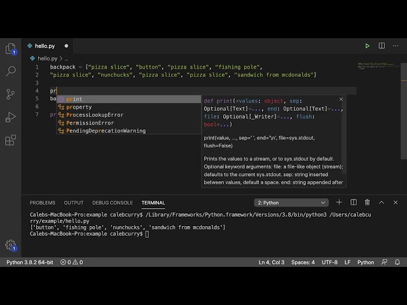Screen dimensions: 407x305
Task: Click 'LF' end of line selector
Action: (x=347, y=262)
